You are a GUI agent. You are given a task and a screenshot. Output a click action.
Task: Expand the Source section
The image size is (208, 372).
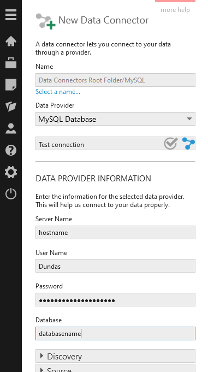115,368
